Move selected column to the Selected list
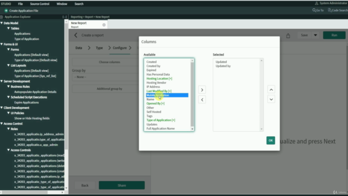 (202, 90)
